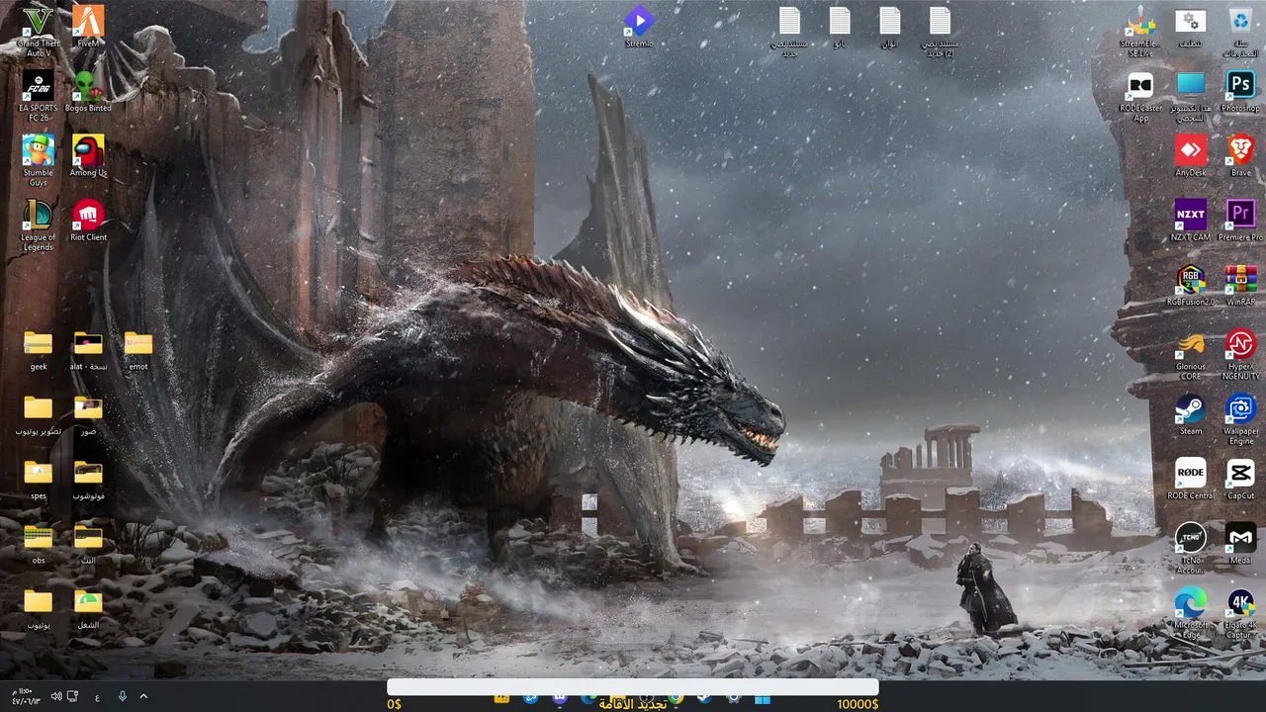Select مستند نصي جديد (2) document

(x=941, y=31)
